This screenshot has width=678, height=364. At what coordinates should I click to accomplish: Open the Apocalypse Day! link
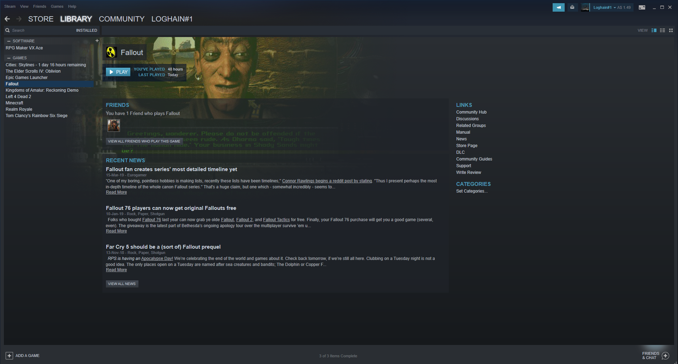[x=157, y=259]
